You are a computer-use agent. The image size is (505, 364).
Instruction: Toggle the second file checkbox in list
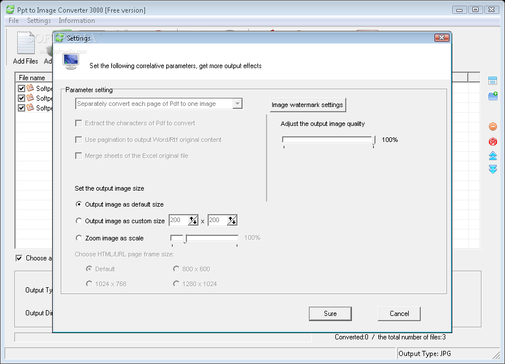(x=21, y=98)
